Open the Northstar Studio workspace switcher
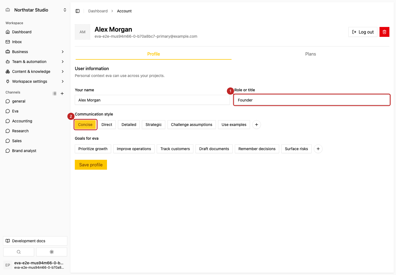The width and height of the screenshot is (396, 275). [x=35, y=10]
